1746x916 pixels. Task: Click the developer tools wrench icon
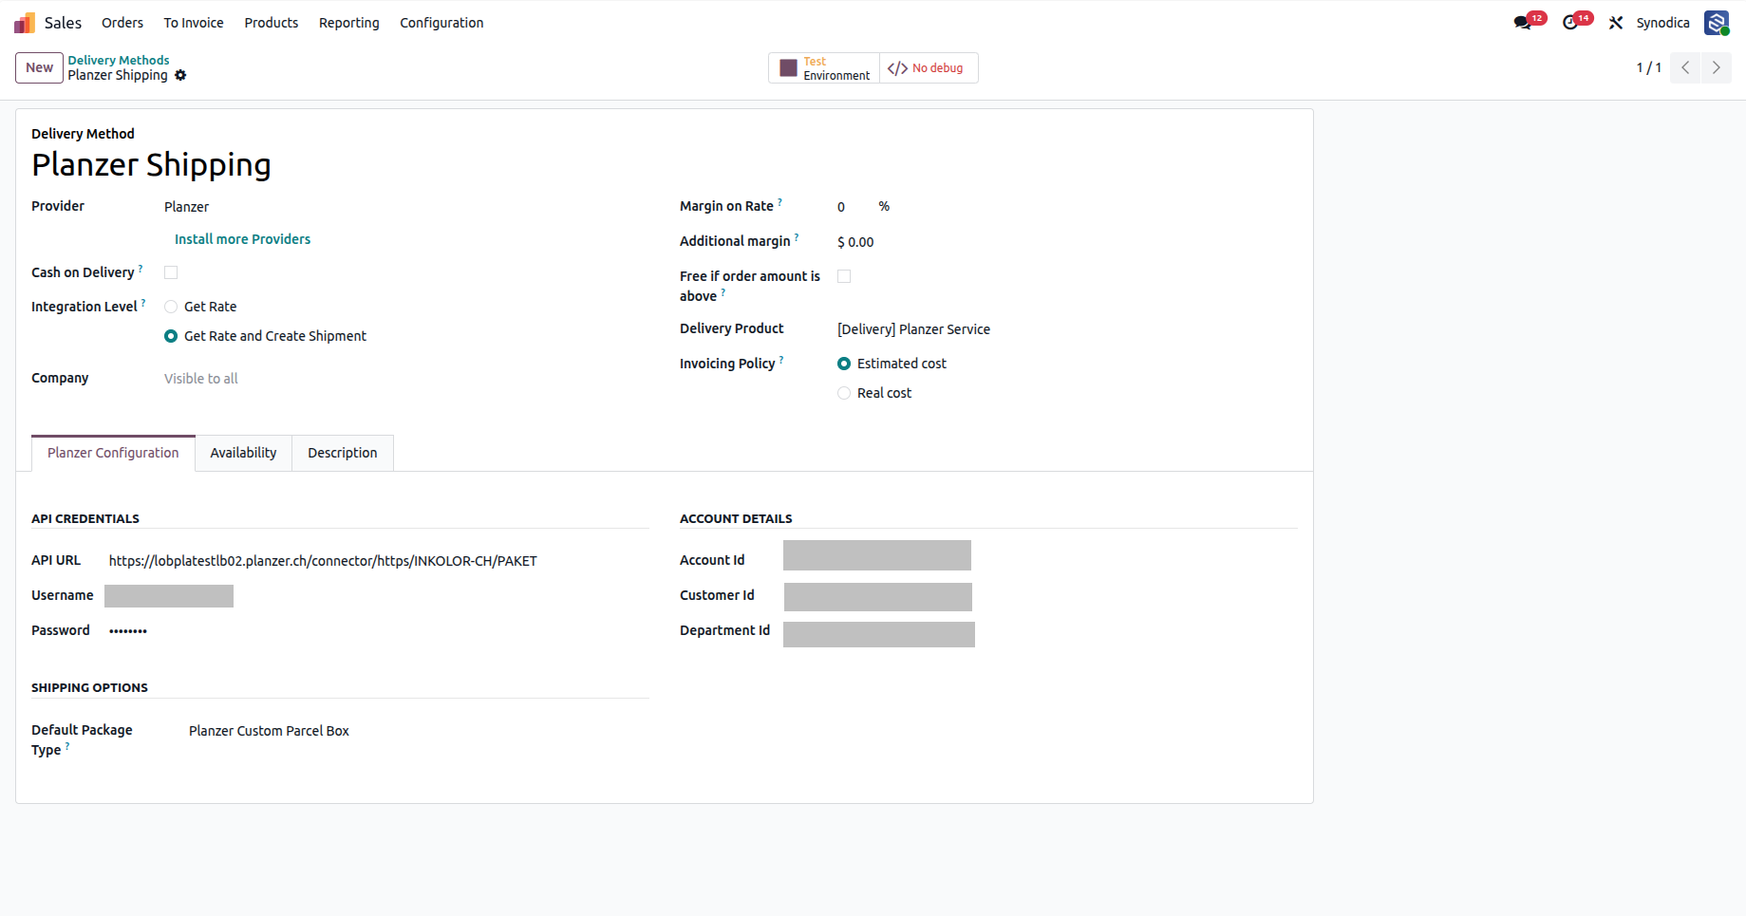coord(1616,23)
